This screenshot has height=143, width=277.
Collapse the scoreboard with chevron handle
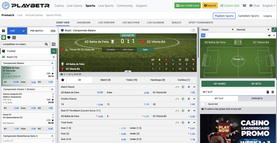point(128,72)
